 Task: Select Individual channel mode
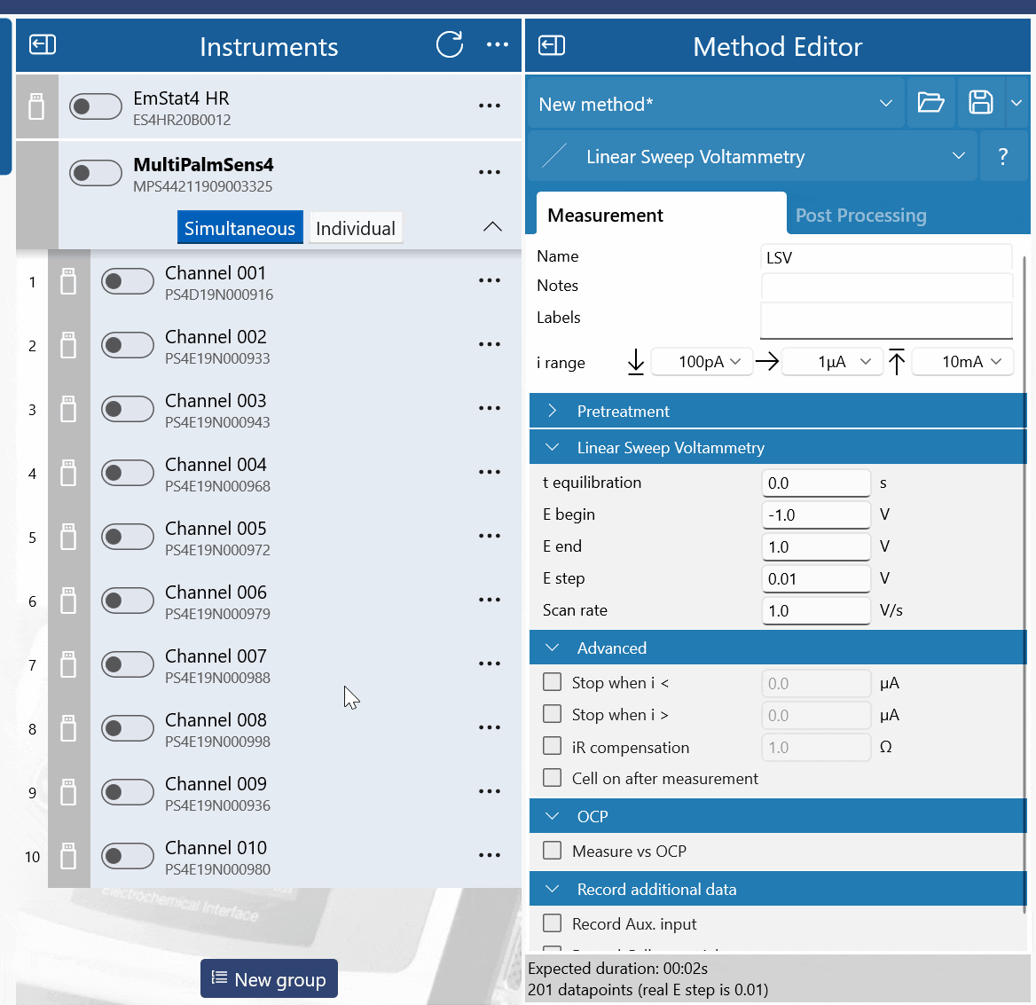pos(356,228)
